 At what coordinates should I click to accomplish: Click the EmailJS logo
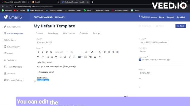[13, 17]
